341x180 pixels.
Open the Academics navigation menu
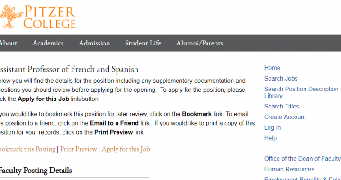48,43
